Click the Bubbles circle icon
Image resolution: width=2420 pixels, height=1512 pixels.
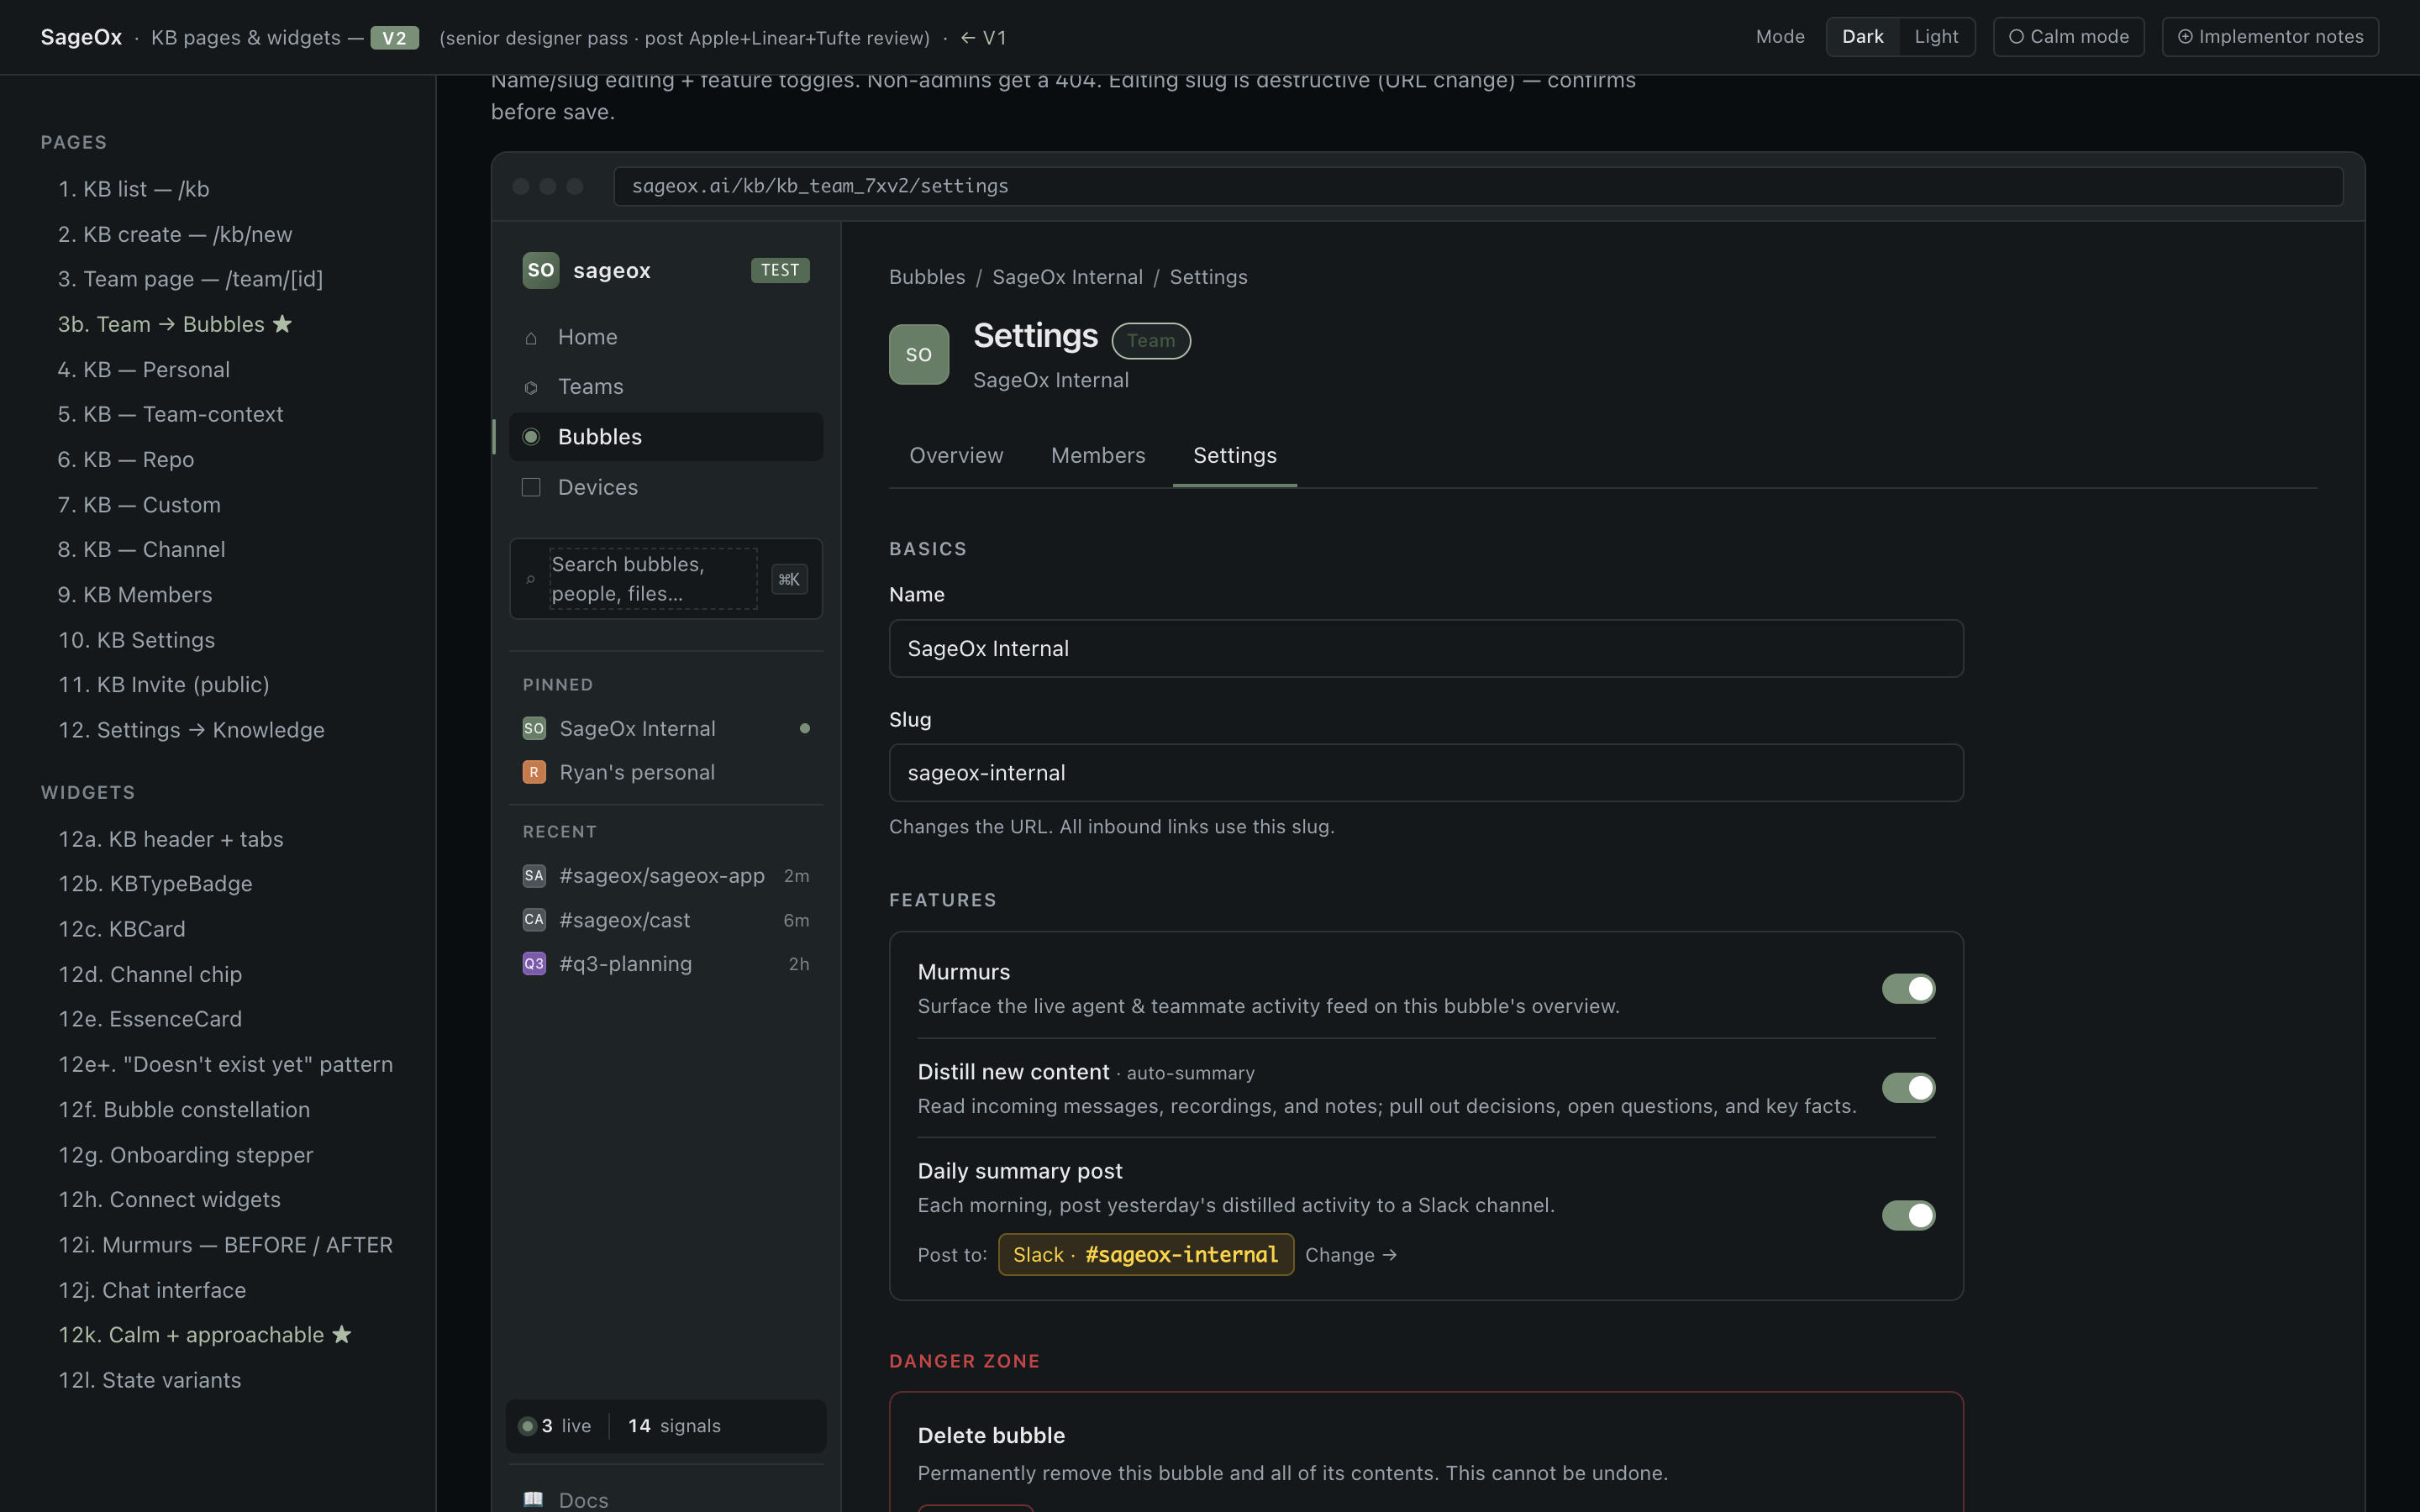[x=531, y=437]
